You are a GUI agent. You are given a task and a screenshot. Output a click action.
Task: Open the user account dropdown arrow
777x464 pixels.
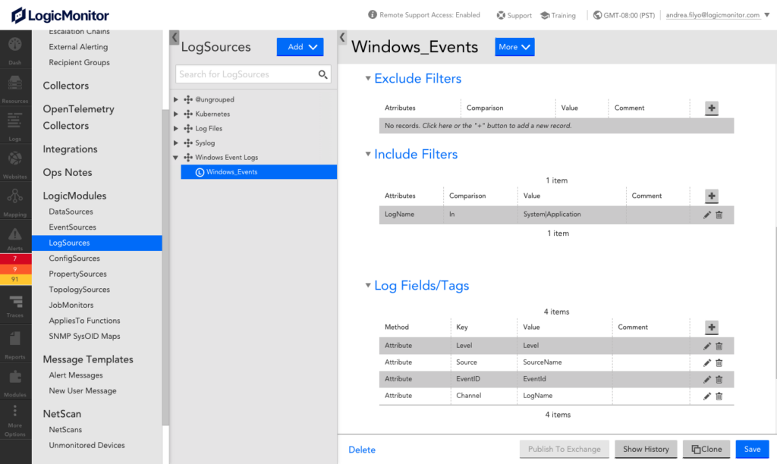(x=766, y=15)
